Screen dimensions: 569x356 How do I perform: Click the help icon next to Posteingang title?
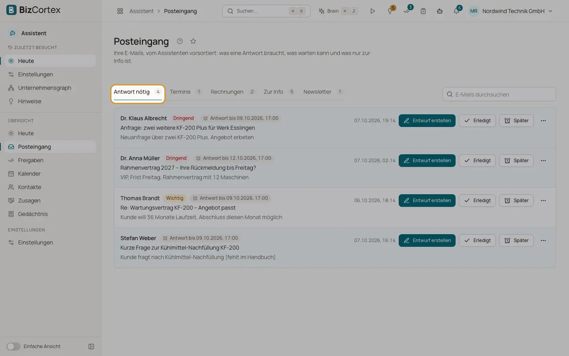click(x=180, y=41)
